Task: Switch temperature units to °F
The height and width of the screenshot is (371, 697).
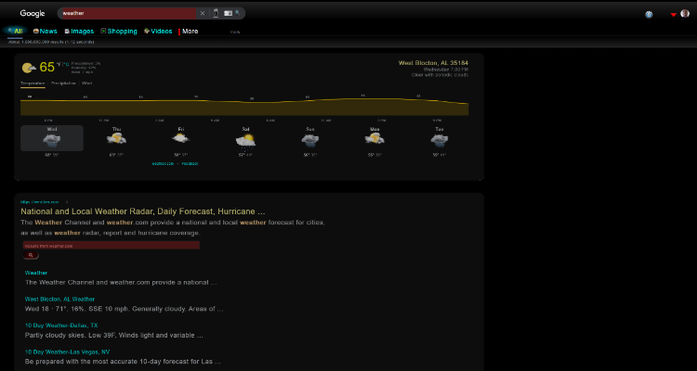Action: [59, 65]
